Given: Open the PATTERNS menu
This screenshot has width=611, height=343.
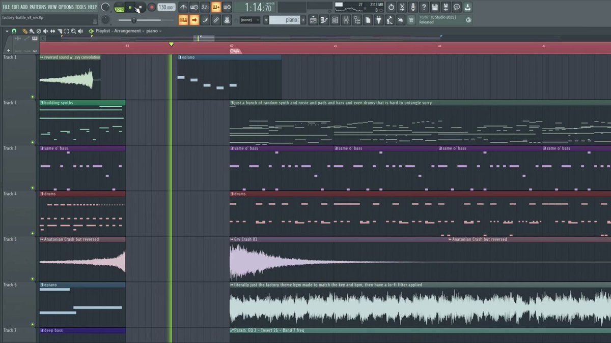Looking at the screenshot, I should click(x=38, y=7).
